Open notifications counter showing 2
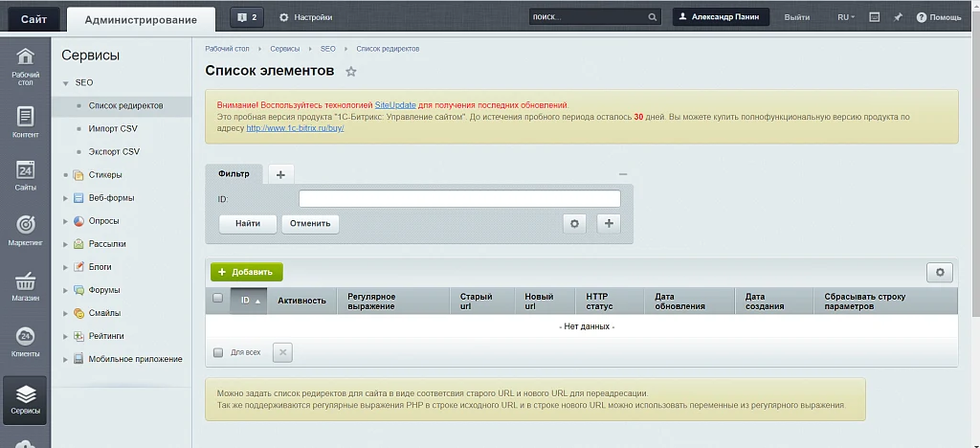980x448 pixels. coord(247,17)
